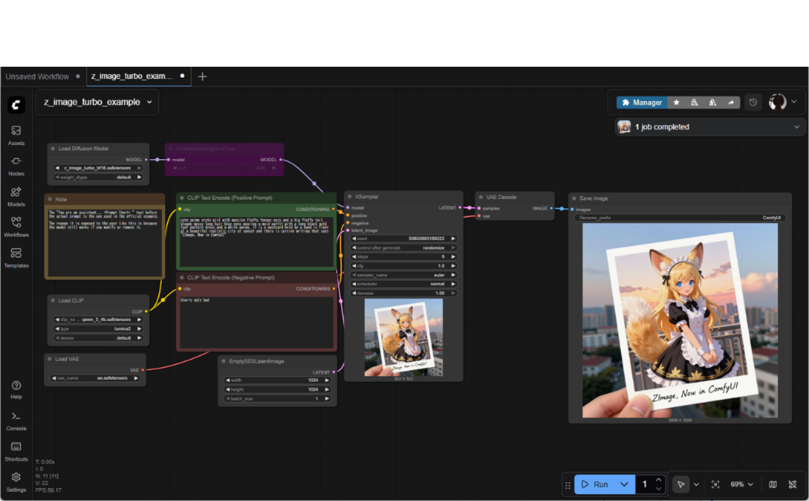
Task: Collapse the Save Image node
Action: point(574,199)
